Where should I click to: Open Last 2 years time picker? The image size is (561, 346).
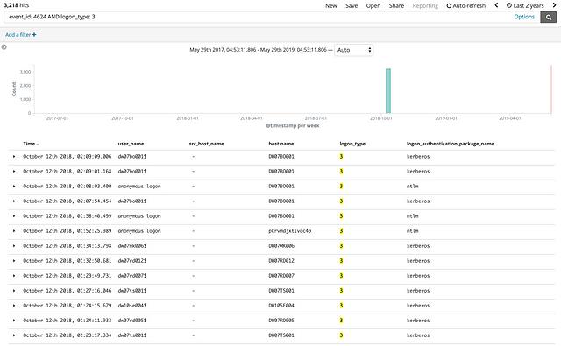click(x=525, y=6)
